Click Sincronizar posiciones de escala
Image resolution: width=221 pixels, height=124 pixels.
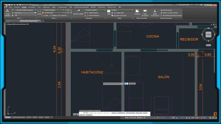tap(171, 15)
